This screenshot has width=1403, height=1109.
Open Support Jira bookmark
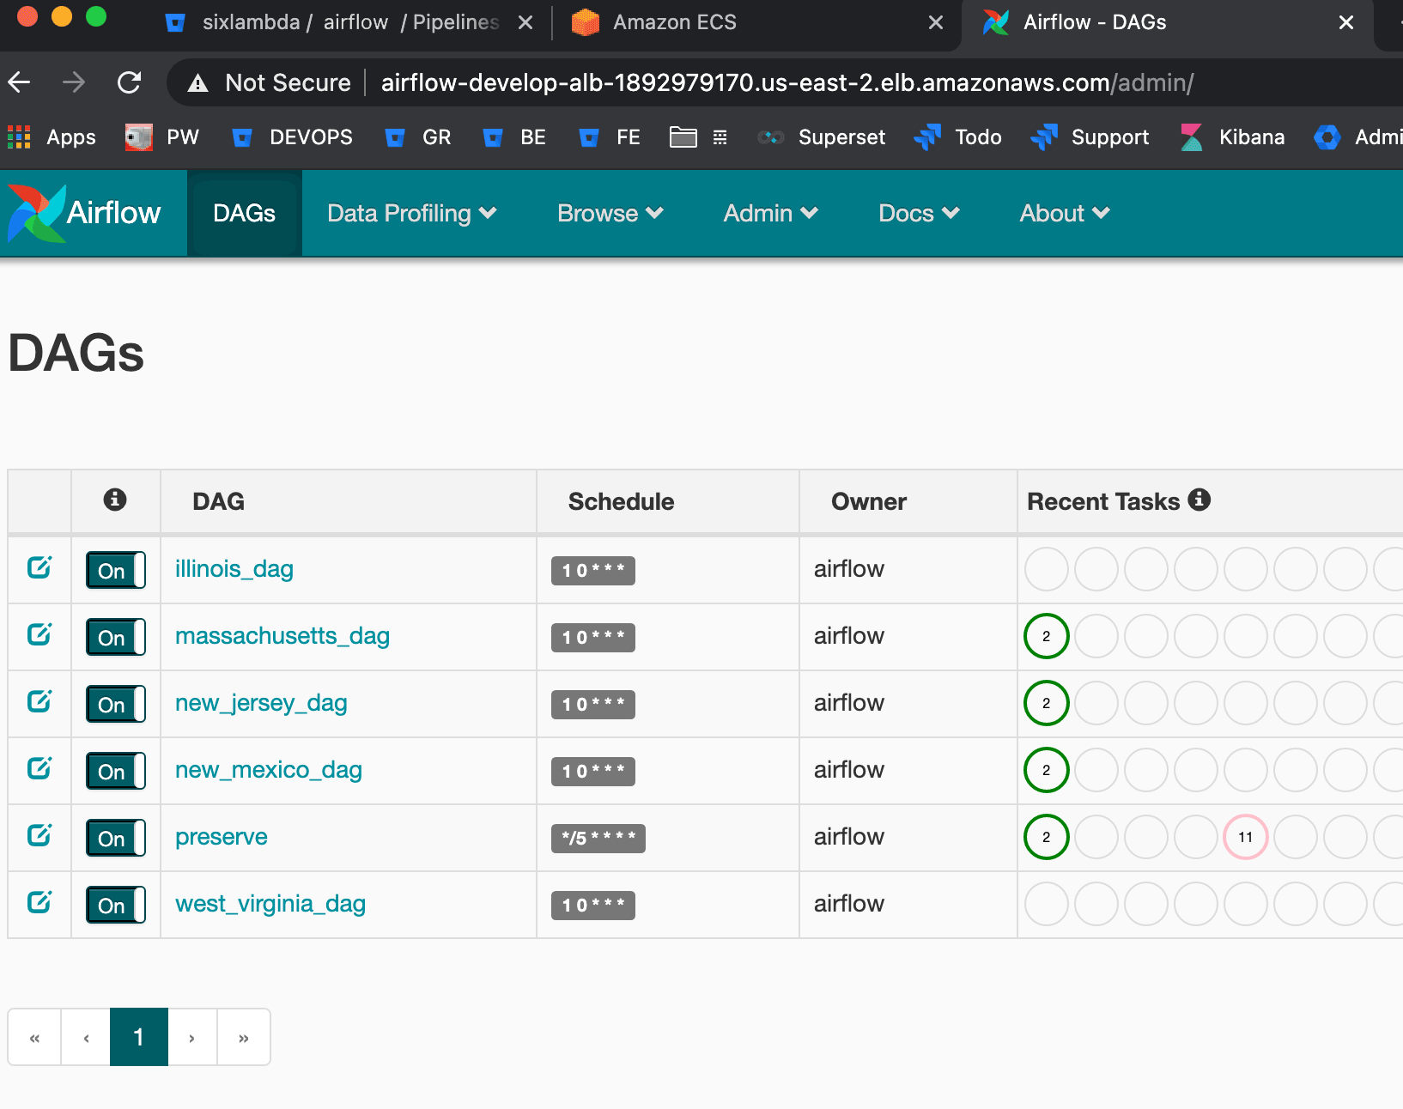tap(1090, 137)
